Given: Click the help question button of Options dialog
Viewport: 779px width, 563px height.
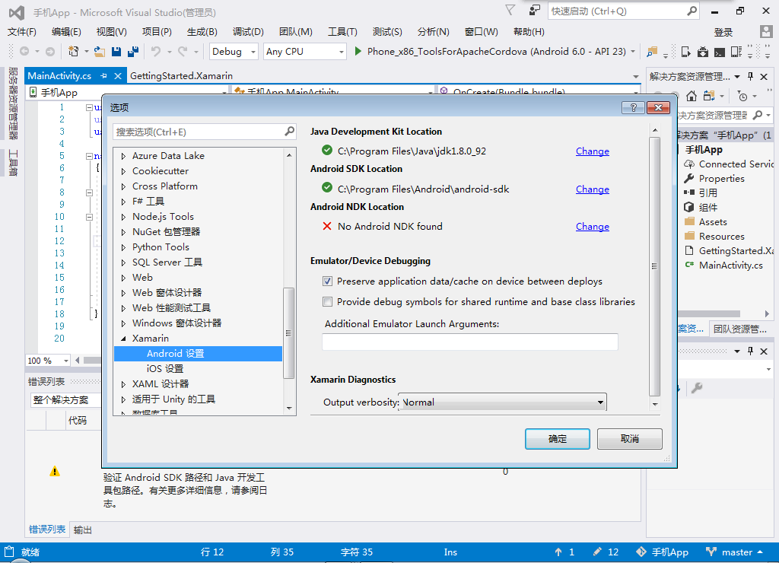Looking at the screenshot, I should coord(634,108).
